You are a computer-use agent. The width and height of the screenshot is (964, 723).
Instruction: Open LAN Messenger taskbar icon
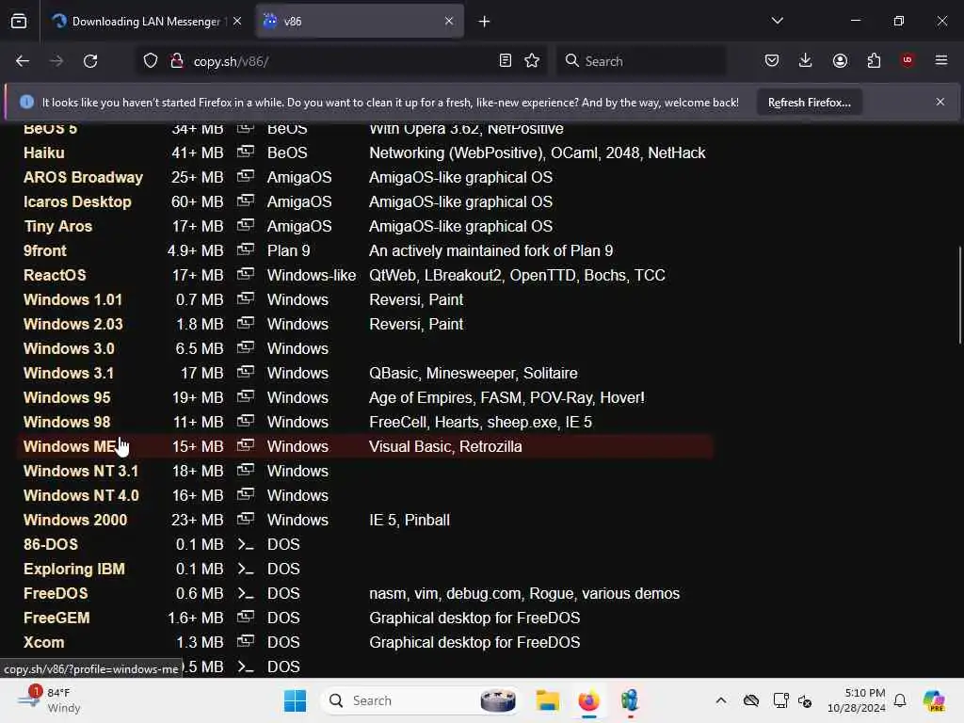coord(630,700)
